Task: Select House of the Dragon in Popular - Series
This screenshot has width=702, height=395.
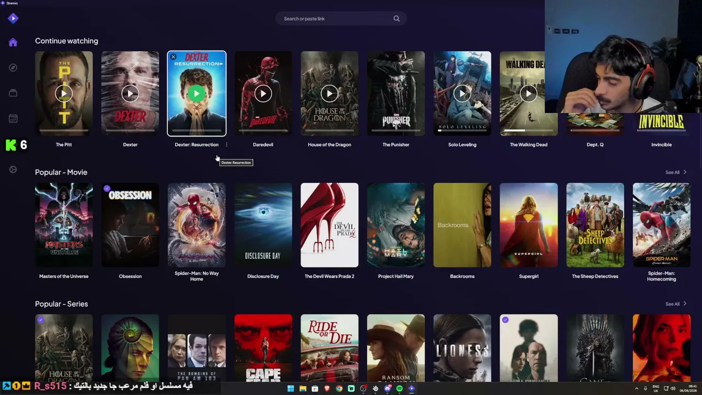Action: pyautogui.click(x=64, y=348)
